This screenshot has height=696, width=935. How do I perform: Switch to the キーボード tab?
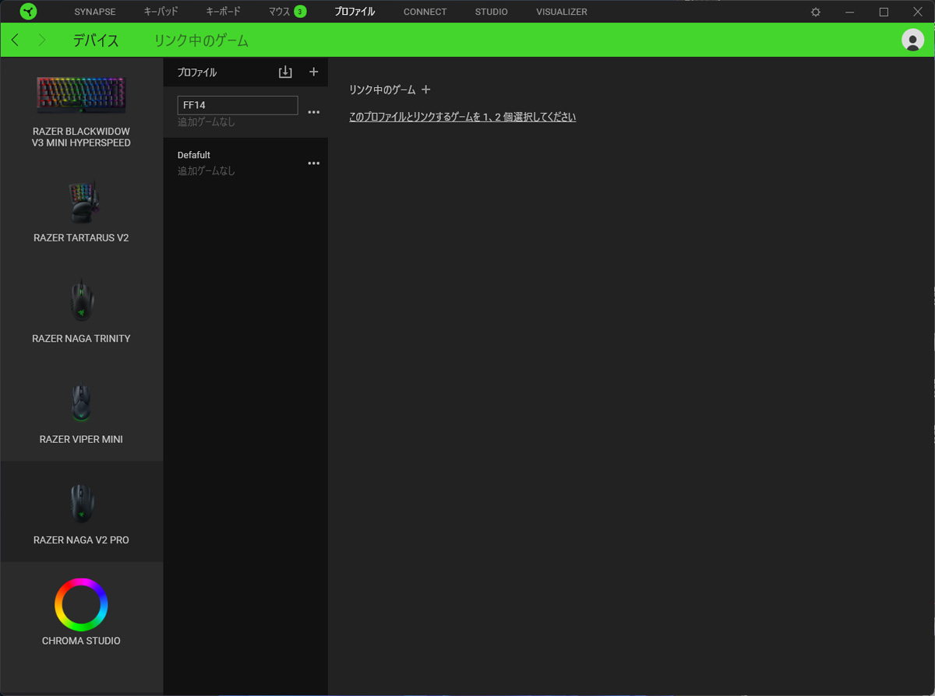click(x=223, y=12)
